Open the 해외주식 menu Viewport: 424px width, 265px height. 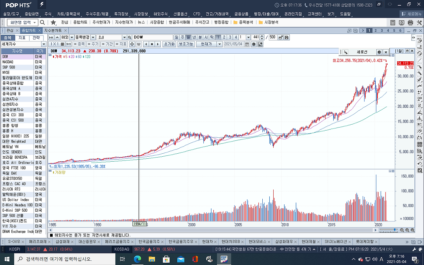click(x=161, y=14)
